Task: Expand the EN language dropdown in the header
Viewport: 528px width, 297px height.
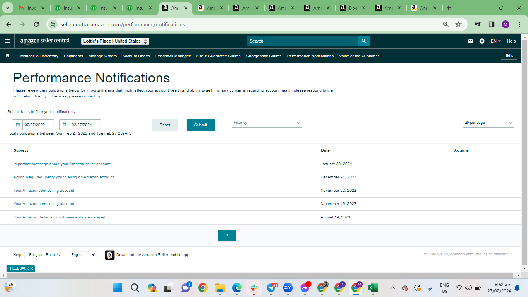Action: 496,41
